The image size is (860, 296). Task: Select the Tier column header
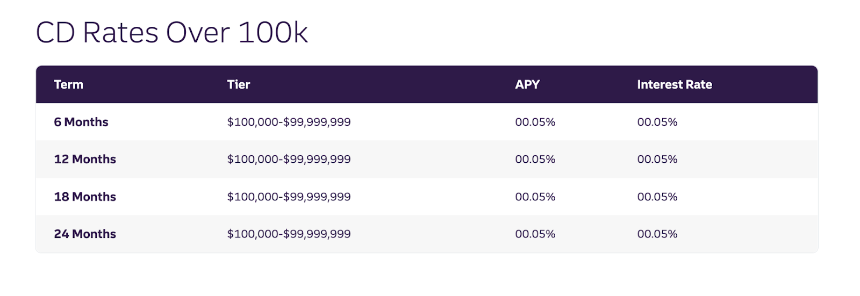coord(239,84)
